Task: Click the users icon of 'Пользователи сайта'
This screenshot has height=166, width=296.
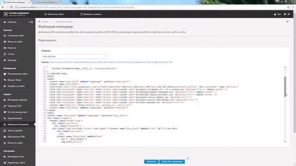Action: [5, 74]
